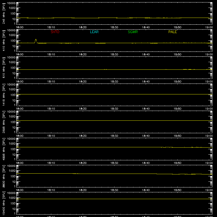Select the yellow PALE station label
Image resolution: width=217 pixels, height=217 pixels.
[173, 32]
